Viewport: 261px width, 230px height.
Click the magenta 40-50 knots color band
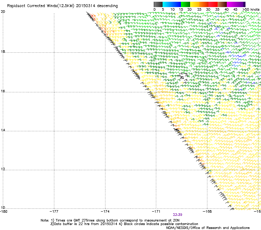coord(236,4)
